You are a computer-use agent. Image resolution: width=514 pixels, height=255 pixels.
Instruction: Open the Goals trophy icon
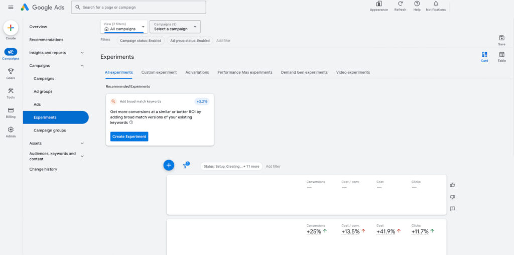click(11, 71)
